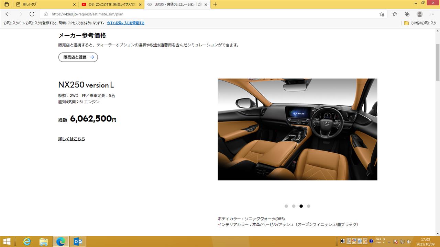Switch to the YouTube Lexus NX tab
The image size is (440, 247).
pos(111,4)
